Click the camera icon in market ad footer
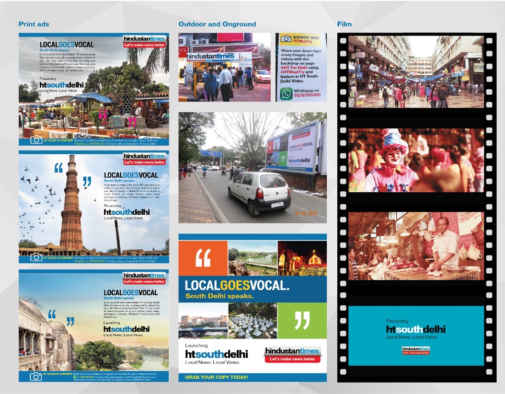Viewport: 505px width, 394px height. (36, 140)
